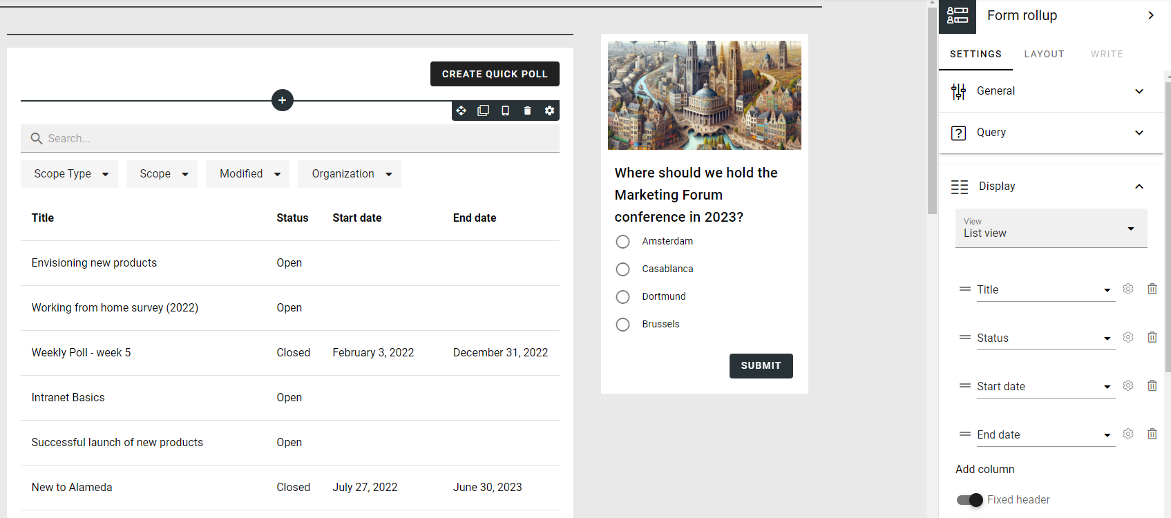Click the Create Quick Poll button

pyautogui.click(x=495, y=74)
